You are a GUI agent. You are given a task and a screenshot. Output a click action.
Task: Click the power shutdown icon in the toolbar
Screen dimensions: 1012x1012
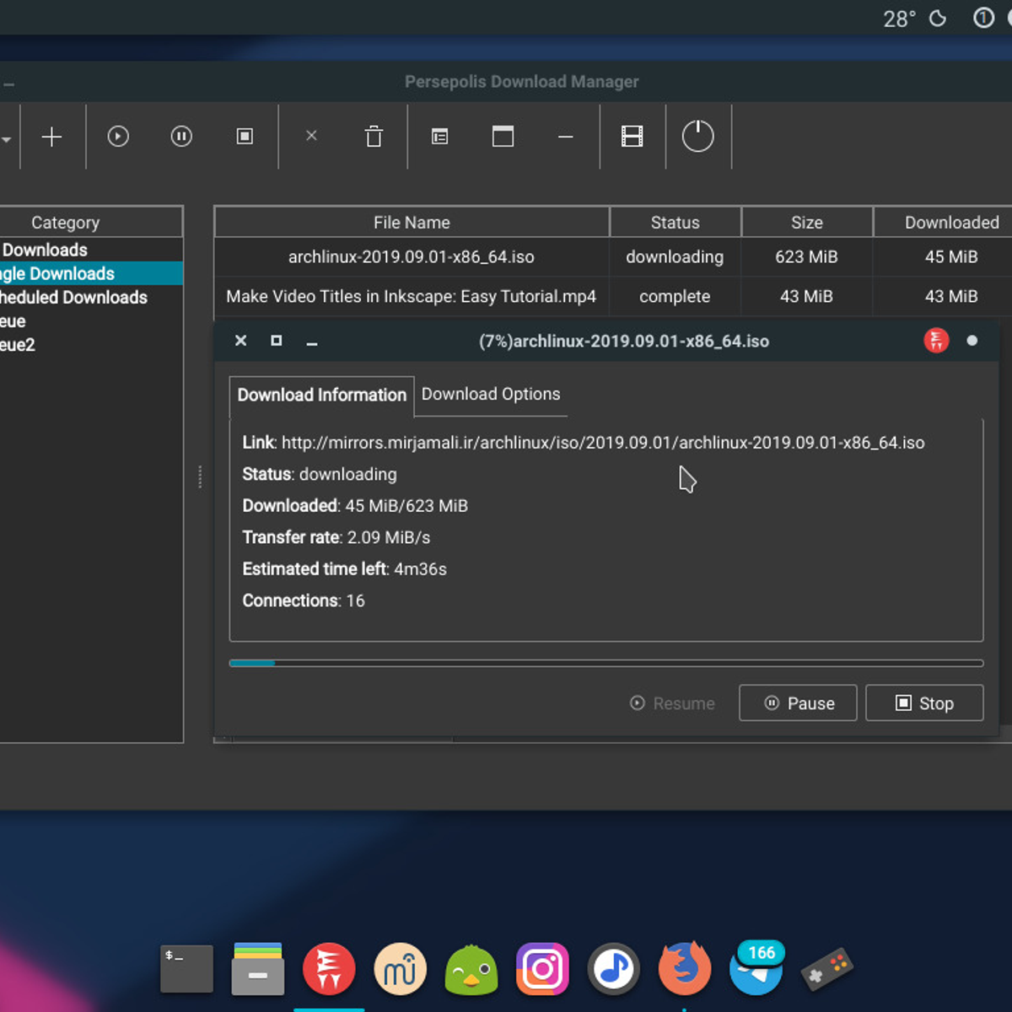[x=697, y=137]
